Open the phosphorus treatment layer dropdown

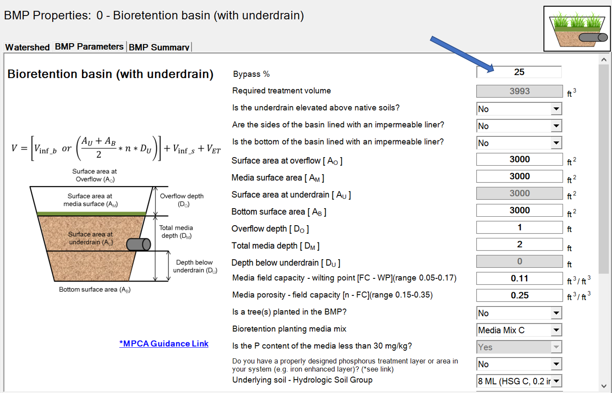click(556, 364)
